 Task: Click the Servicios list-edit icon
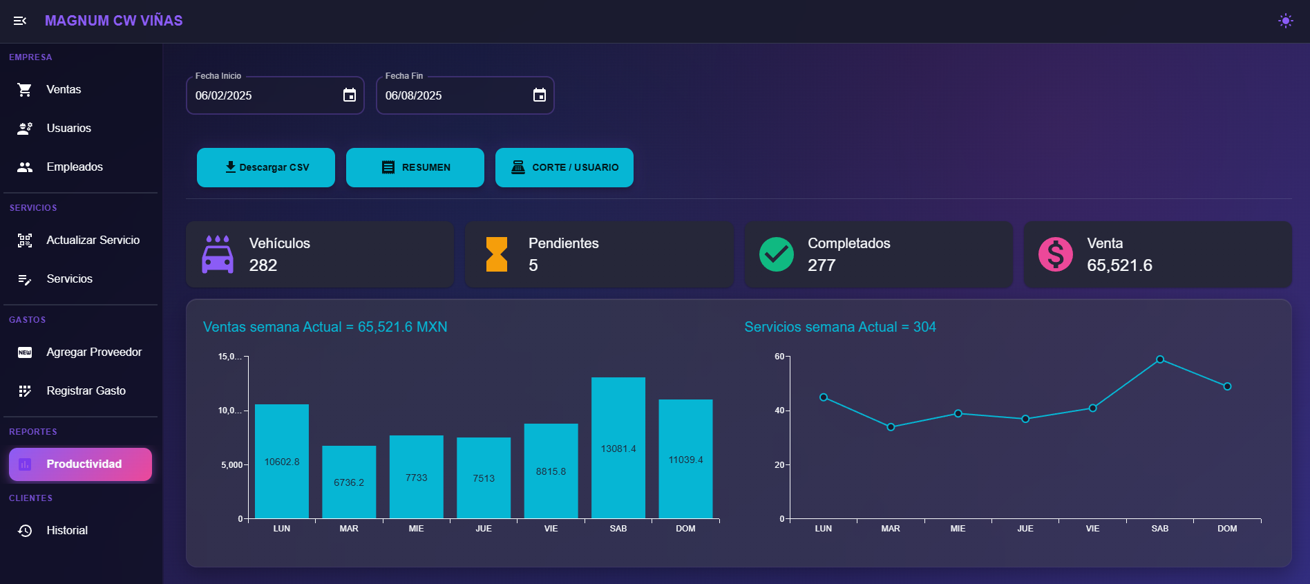point(25,279)
